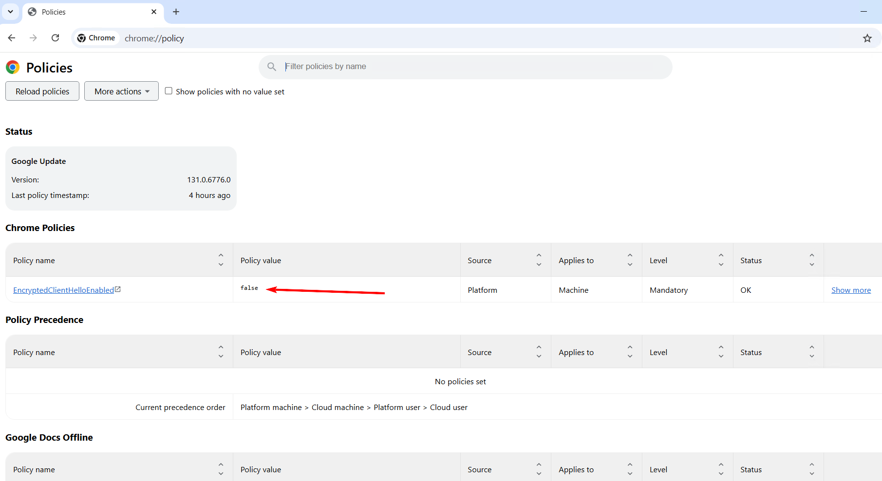Open the tab search chevron
The height and width of the screenshot is (481, 882).
click(x=10, y=12)
